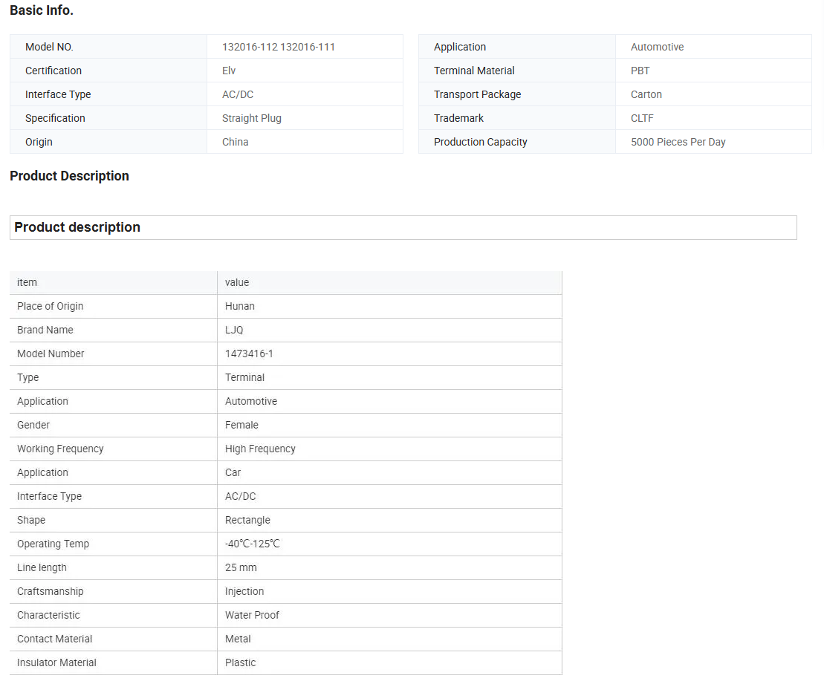Viewport: 824px width, 684px height.
Task: Select Place of Origin value 'Hunan'
Action: 239,306
